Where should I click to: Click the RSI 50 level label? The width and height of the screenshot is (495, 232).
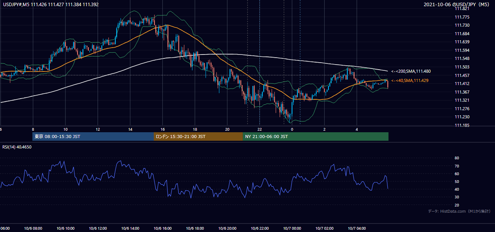pyautogui.click(x=457, y=181)
